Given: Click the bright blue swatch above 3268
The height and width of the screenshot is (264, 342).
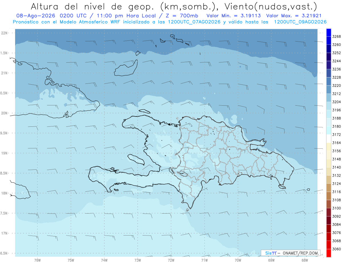Looking at the screenshot, I should pyautogui.click(x=328, y=32).
